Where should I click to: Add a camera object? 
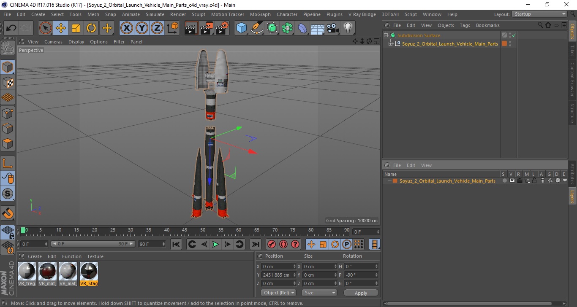point(333,28)
